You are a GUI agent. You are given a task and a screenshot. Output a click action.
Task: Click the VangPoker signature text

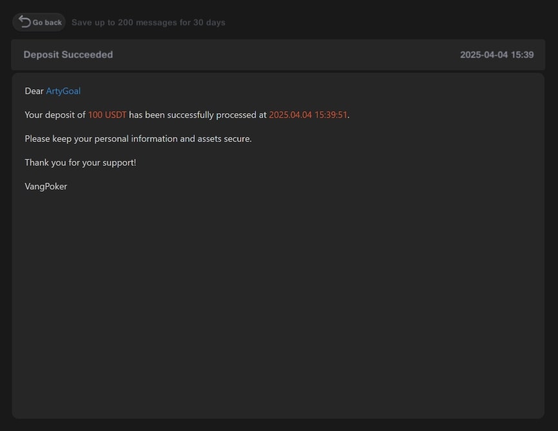point(46,186)
